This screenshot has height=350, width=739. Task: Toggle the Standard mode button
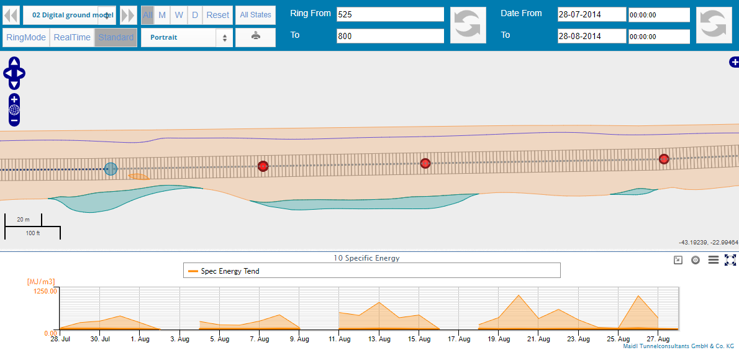click(116, 37)
